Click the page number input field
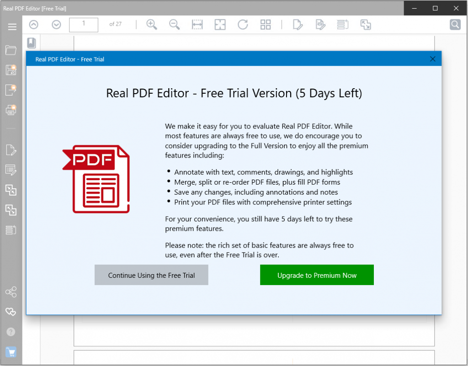 (84, 25)
